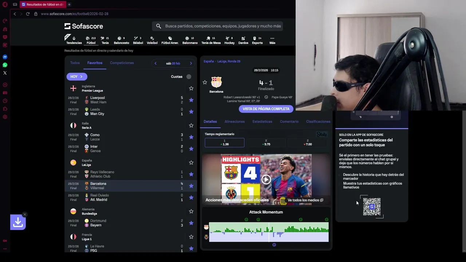The width and height of the screenshot is (466, 262).
Task: Open the Inter vs Genoa match
Action: (x=131, y=149)
